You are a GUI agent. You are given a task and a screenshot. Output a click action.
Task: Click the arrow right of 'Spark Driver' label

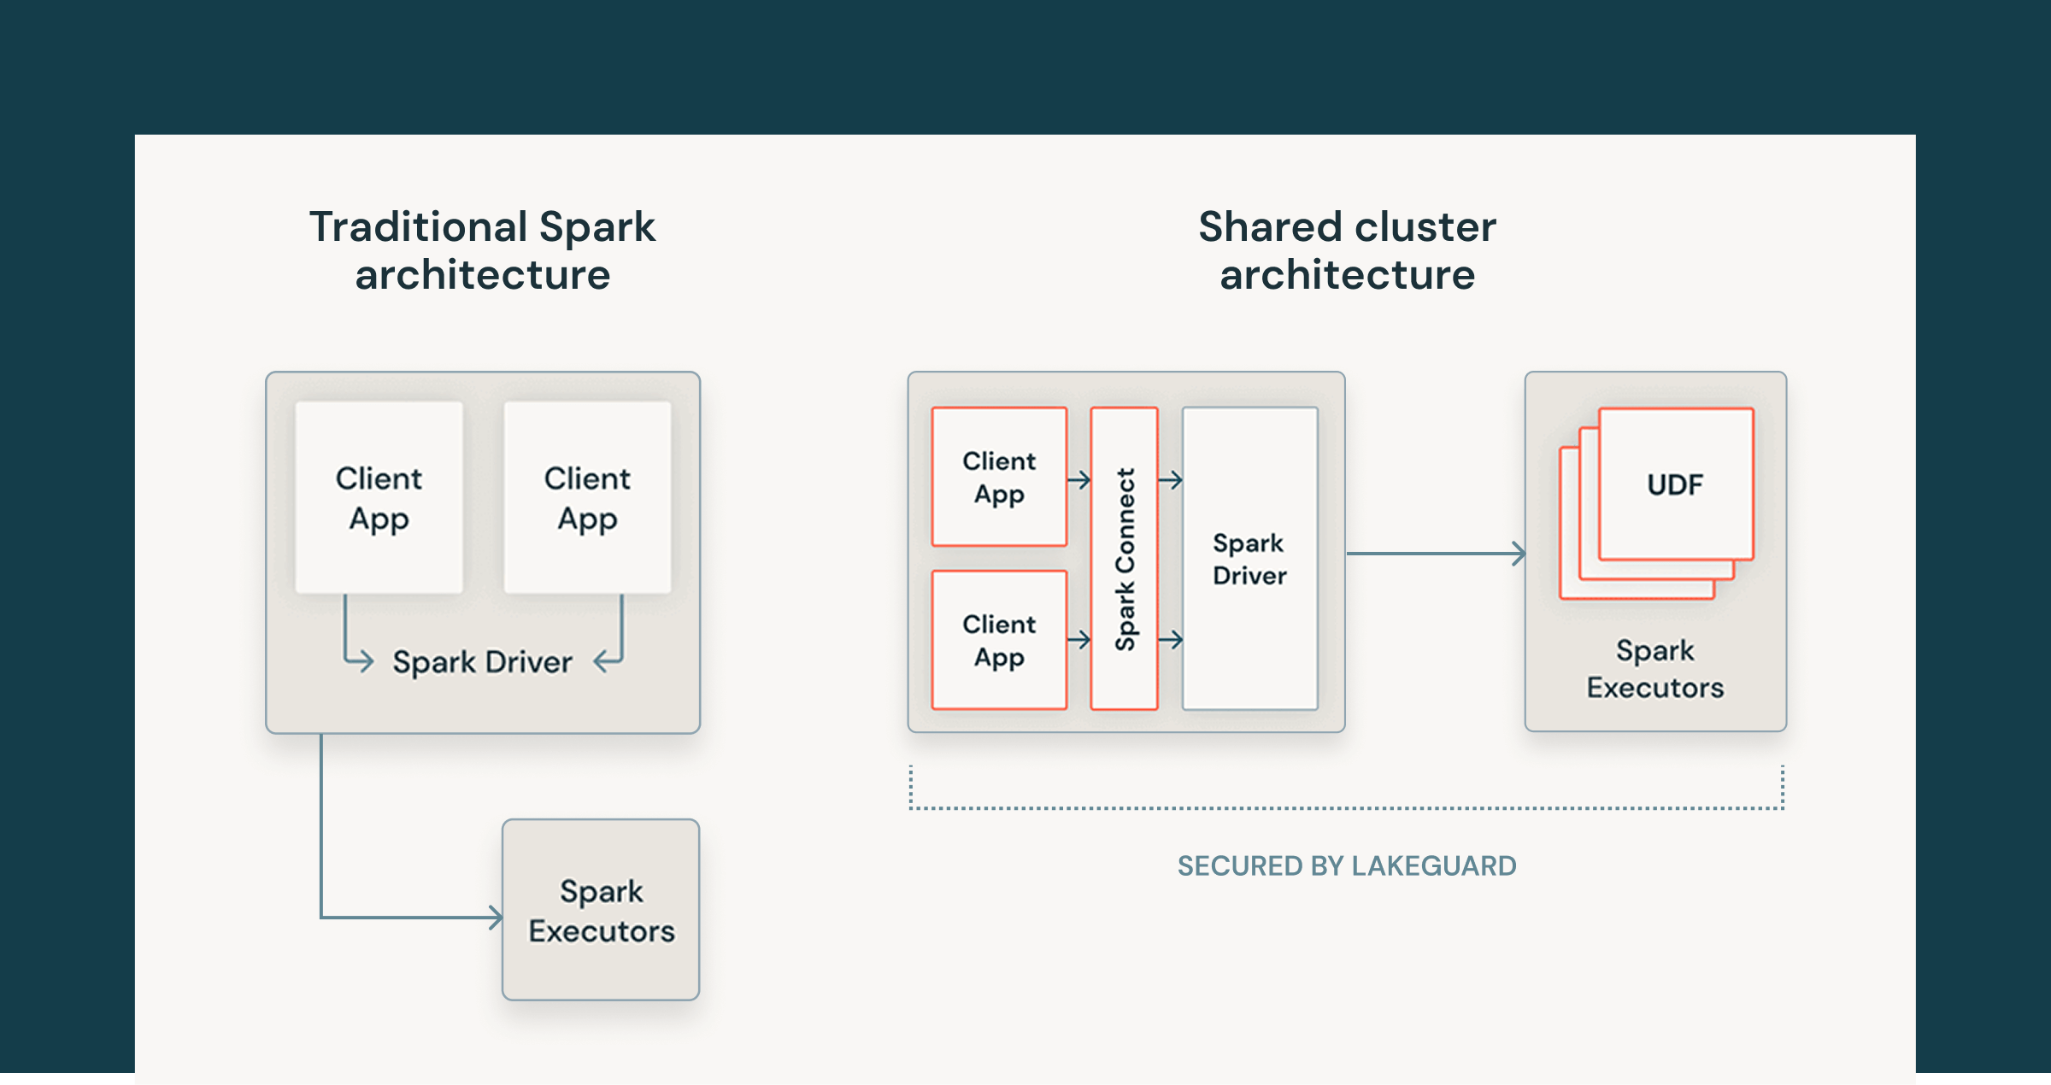tap(606, 660)
